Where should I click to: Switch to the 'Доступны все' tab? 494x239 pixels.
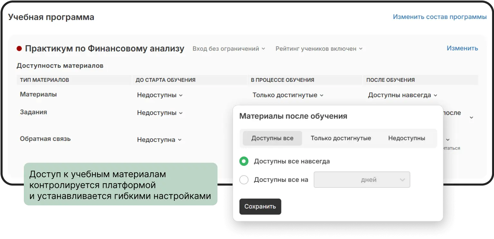(x=272, y=138)
